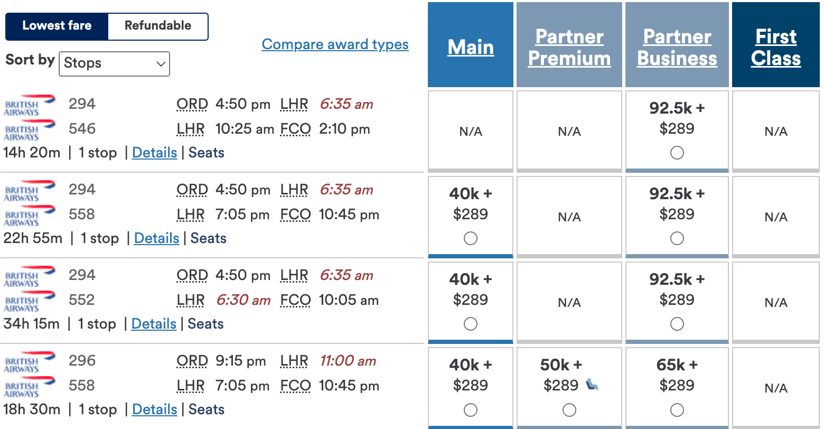Viewport: 824px width, 429px height.
Task: Check Seats for the 22h 55m itinerary
Action: (208, 238)
